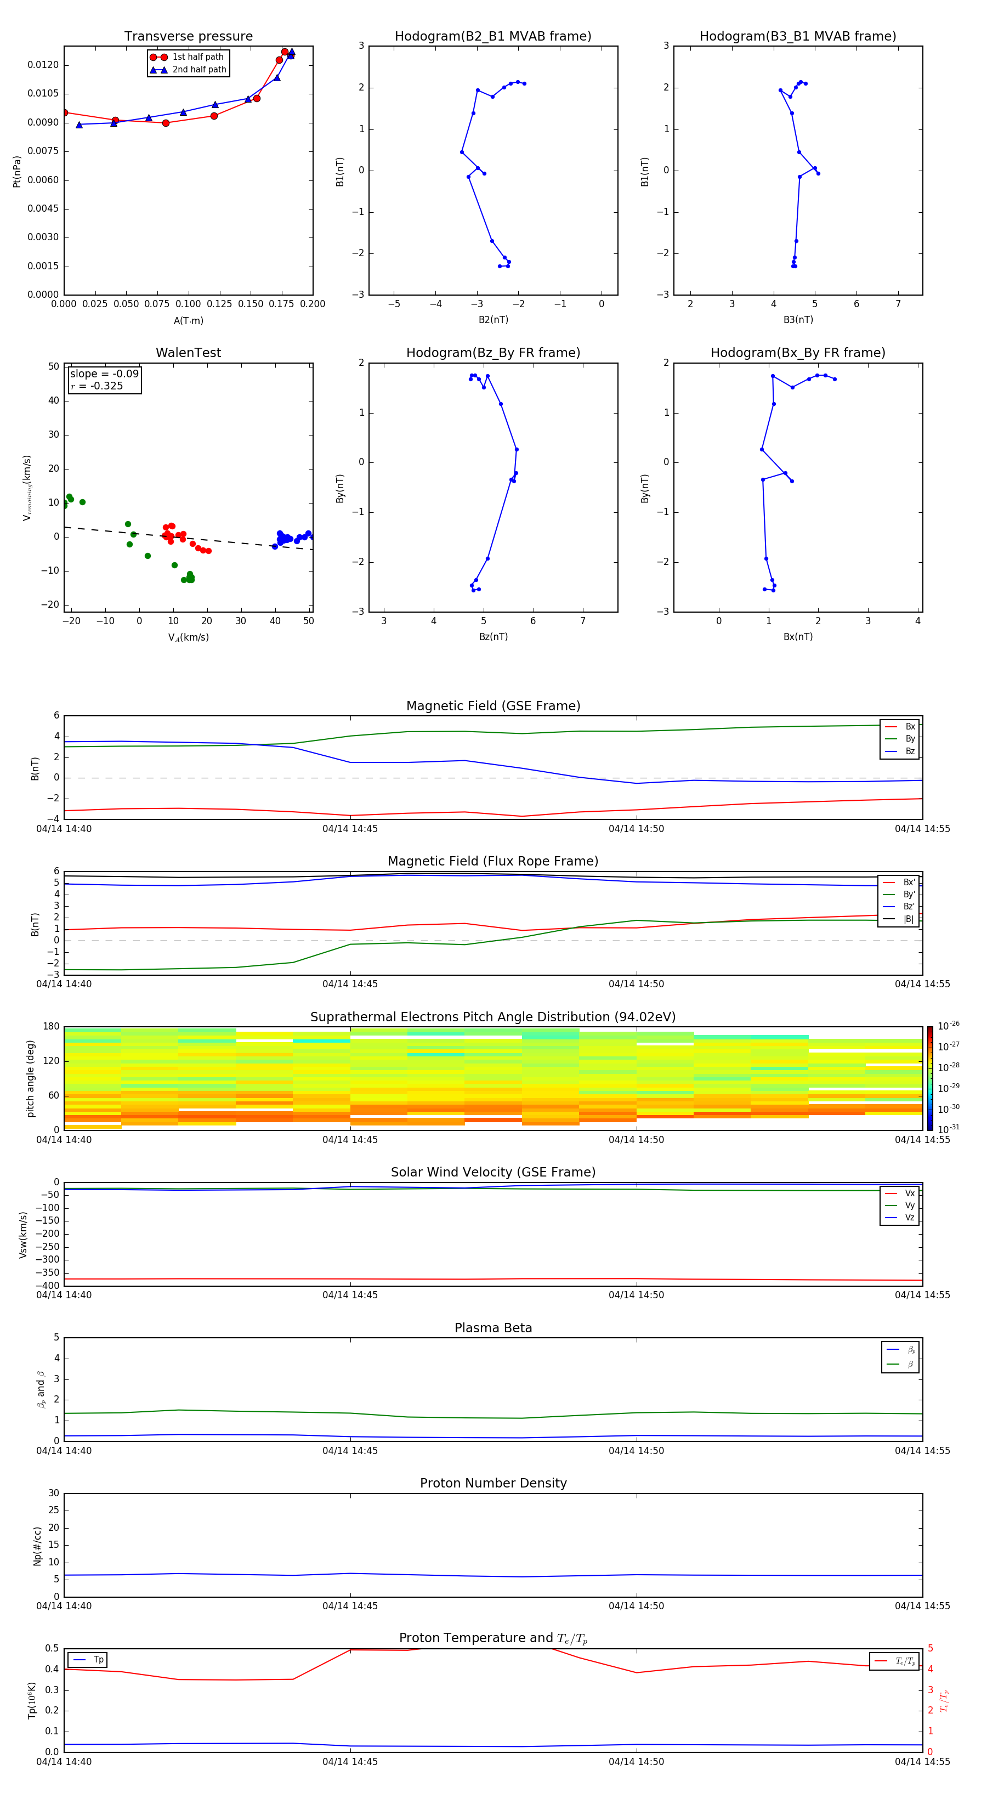Select the 'r = -0.325' annotation
987x1810 pixels.
[97, 386]
